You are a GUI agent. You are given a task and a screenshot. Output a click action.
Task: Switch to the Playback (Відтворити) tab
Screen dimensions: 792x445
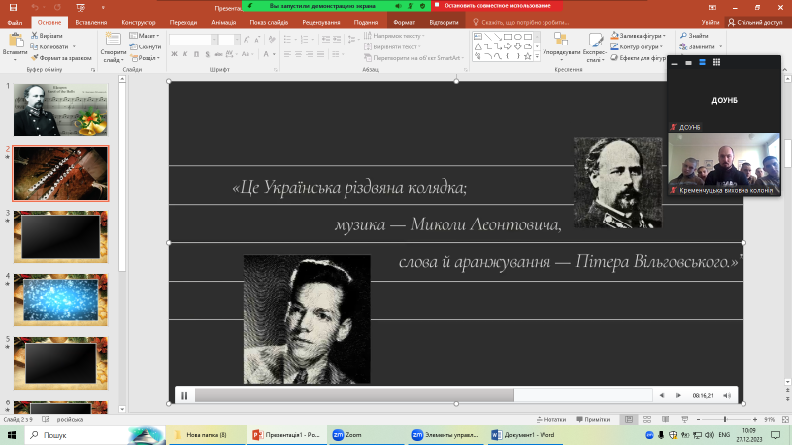tap(444, 22)
